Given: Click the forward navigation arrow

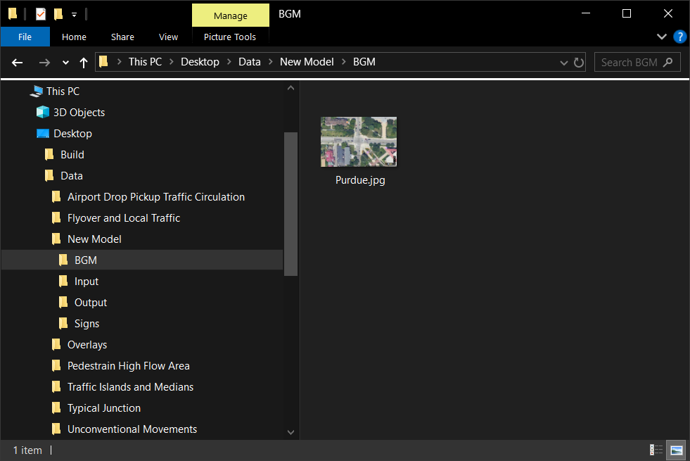Looking at the screenshot, I should click(44, 63).
